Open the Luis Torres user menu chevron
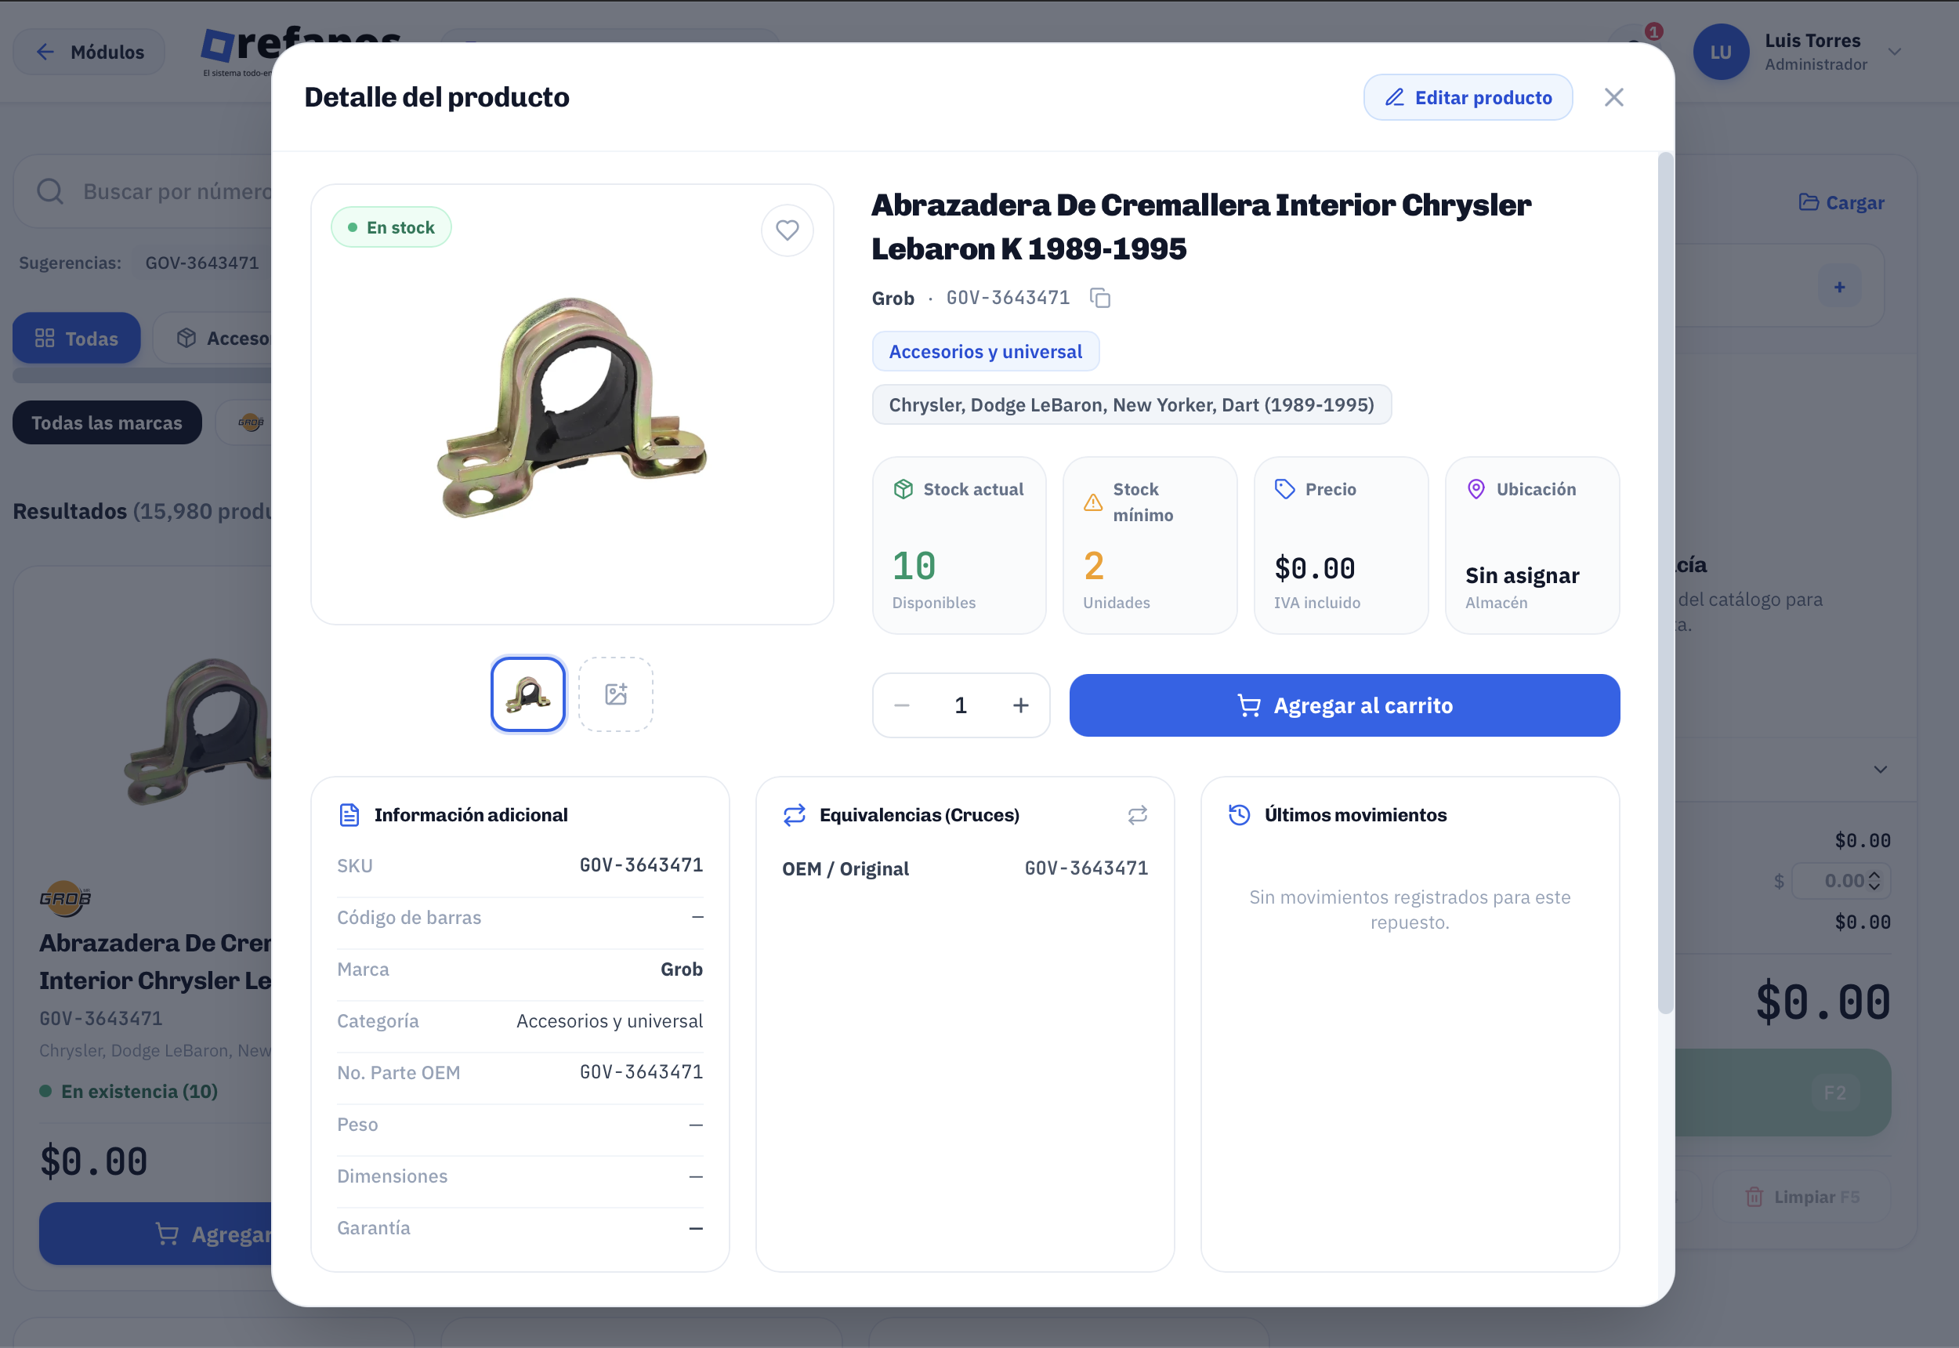 tap(1895, 52)
